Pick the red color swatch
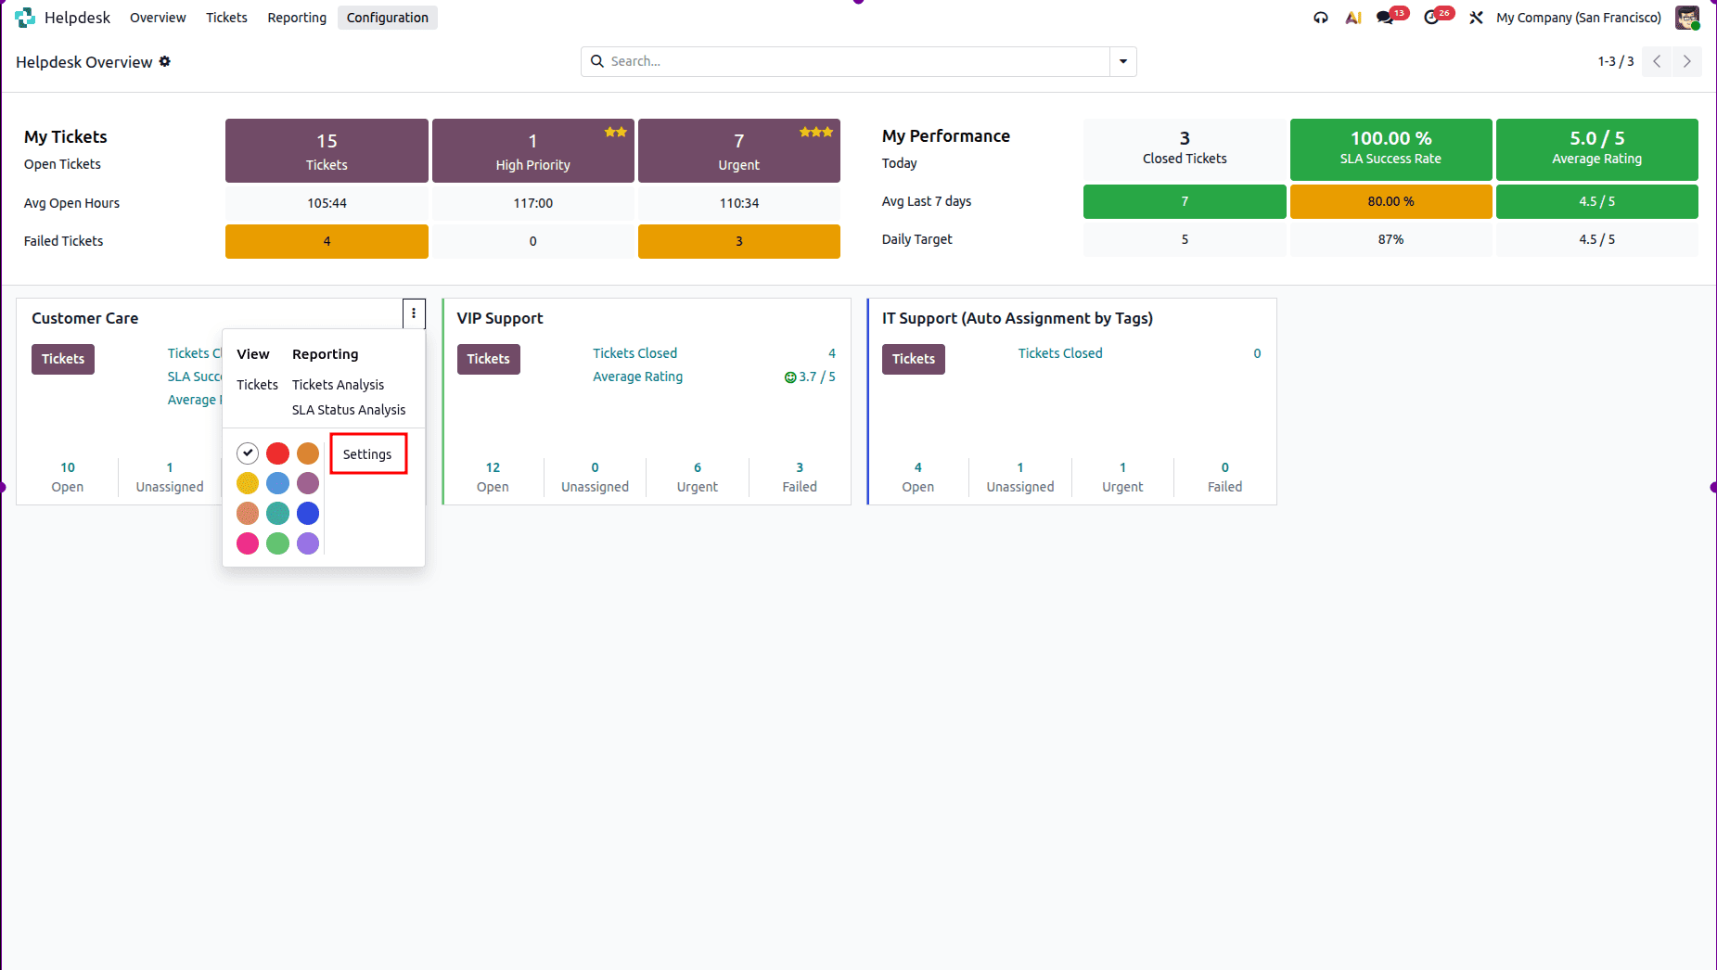The image size is (1717, 970). (277, 453)
